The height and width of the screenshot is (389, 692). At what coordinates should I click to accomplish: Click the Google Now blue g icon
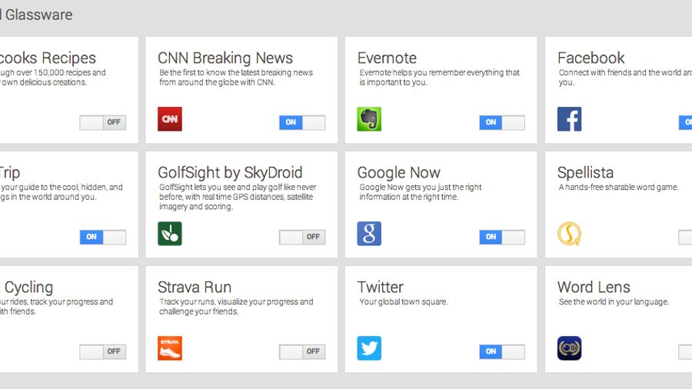point(369,234)
